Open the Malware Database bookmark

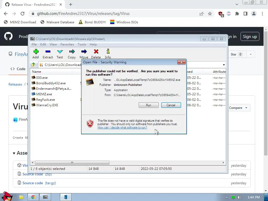coord(57,22)
